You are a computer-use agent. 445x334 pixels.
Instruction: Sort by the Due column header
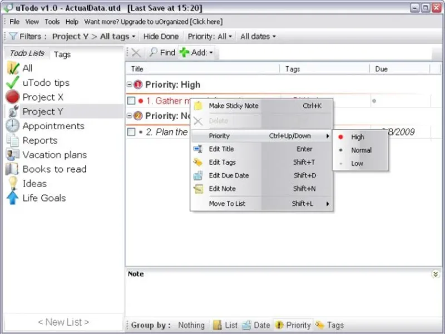click(400, 69)
